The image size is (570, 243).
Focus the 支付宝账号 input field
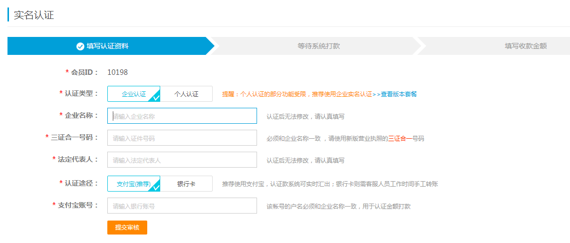(182, 206)
